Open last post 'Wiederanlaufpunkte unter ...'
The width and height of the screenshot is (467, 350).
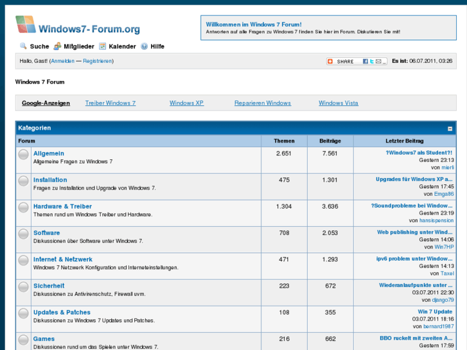[416, 285]
